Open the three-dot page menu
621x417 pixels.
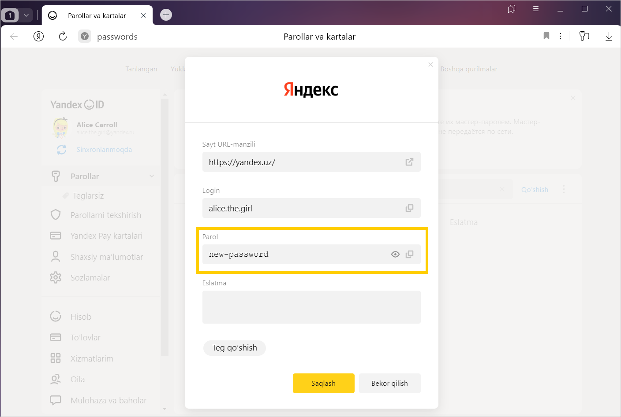point(561,37)
